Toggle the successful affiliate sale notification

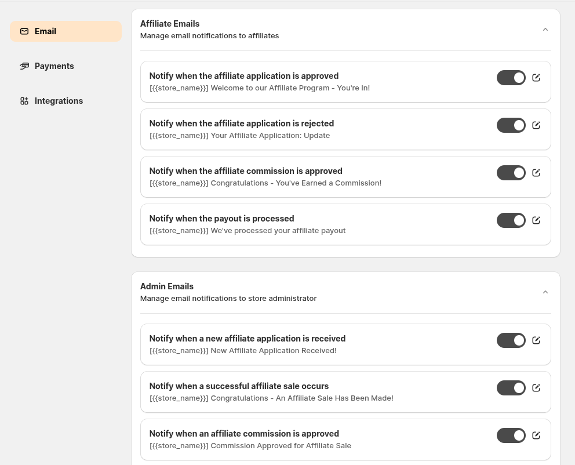[511, 388]
